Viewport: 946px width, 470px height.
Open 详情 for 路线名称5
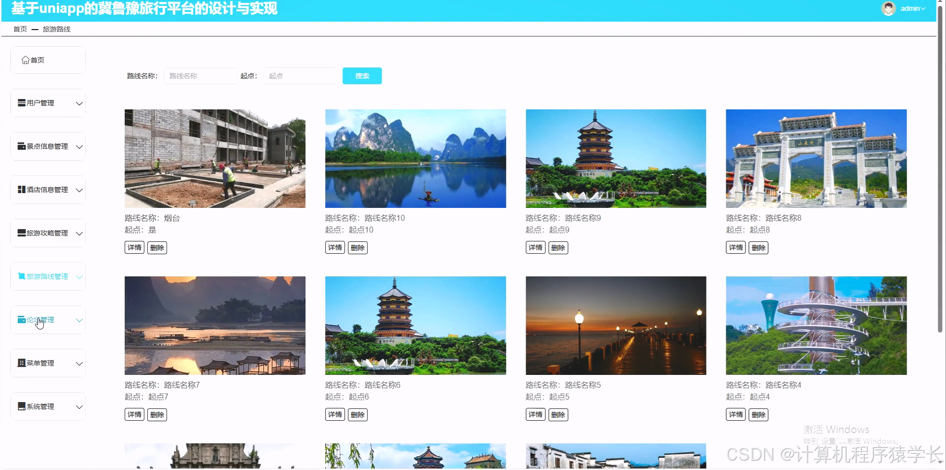pos(536,415)
